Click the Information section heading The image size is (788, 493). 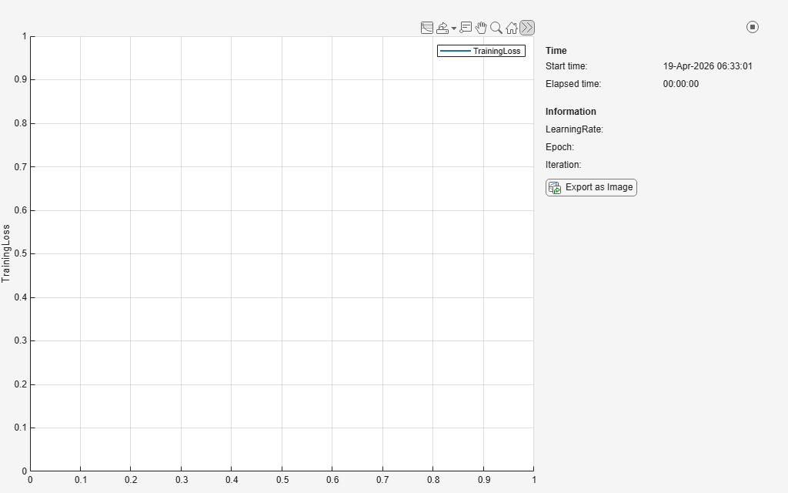click(570, 112)
